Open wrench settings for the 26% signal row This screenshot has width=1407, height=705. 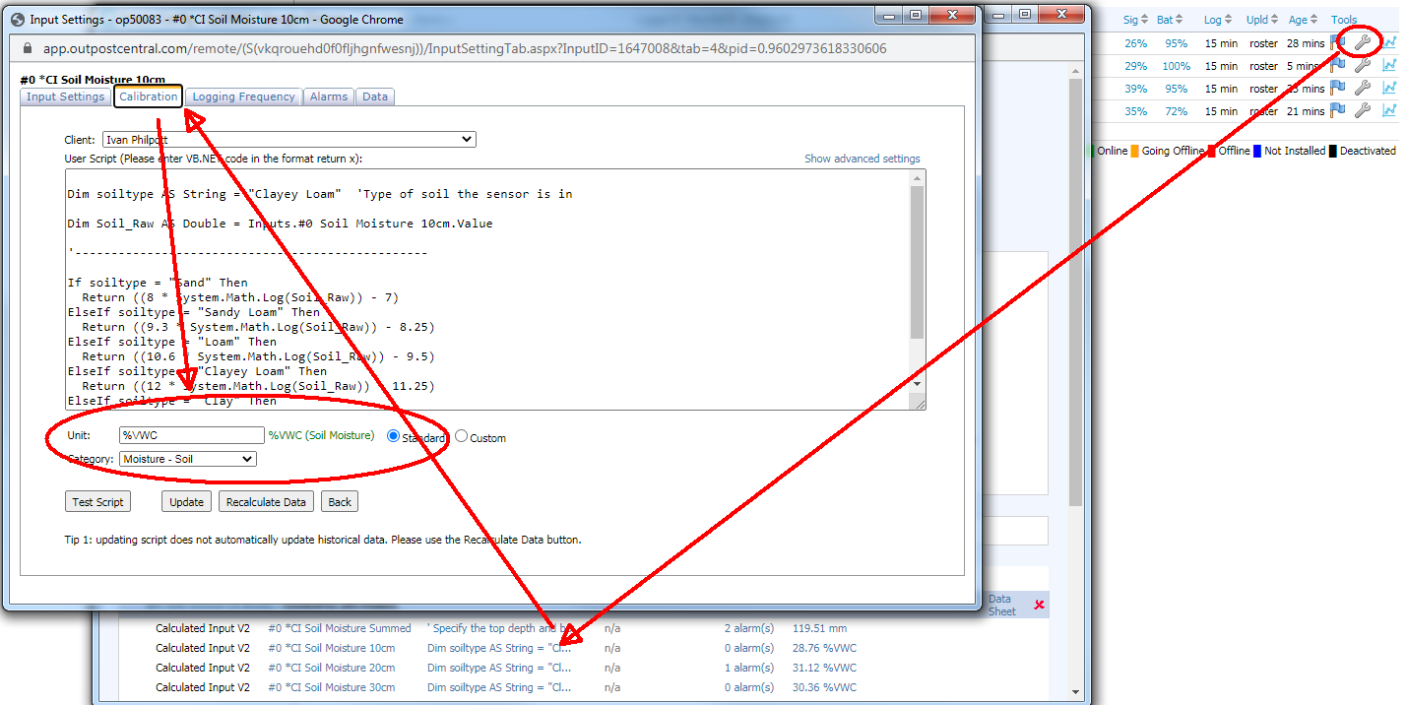tap(1363, 42)
